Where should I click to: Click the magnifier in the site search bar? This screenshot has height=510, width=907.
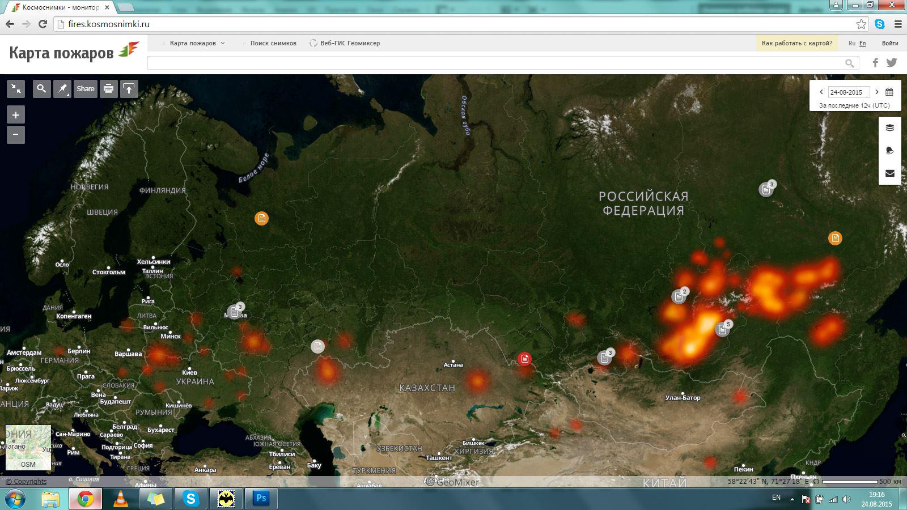pyautogui.click(x=849, y=63)
